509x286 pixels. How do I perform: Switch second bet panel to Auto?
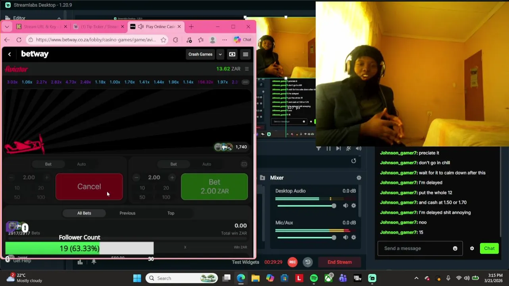207,164
